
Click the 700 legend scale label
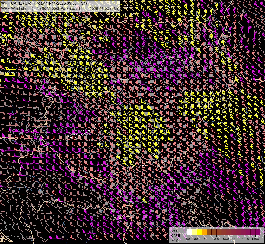[x=216, y=239]
